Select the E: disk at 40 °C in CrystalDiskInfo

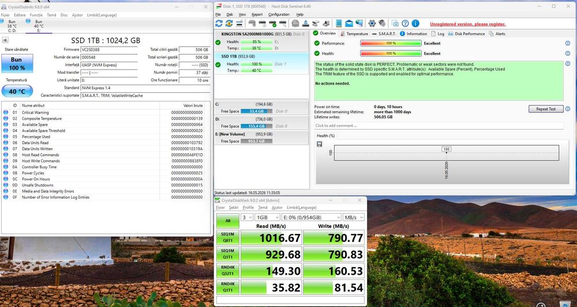point(38,26)
